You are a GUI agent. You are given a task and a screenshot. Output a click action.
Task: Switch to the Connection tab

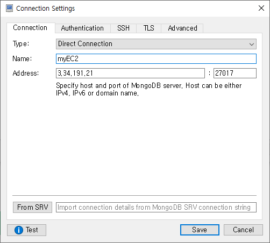click(30, 28)
